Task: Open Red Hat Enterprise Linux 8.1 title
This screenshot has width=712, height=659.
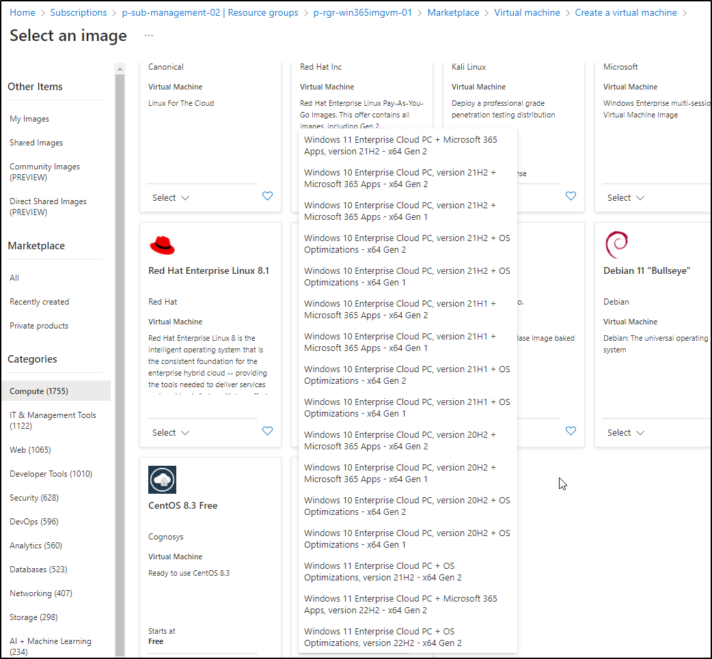Action: 208,270
